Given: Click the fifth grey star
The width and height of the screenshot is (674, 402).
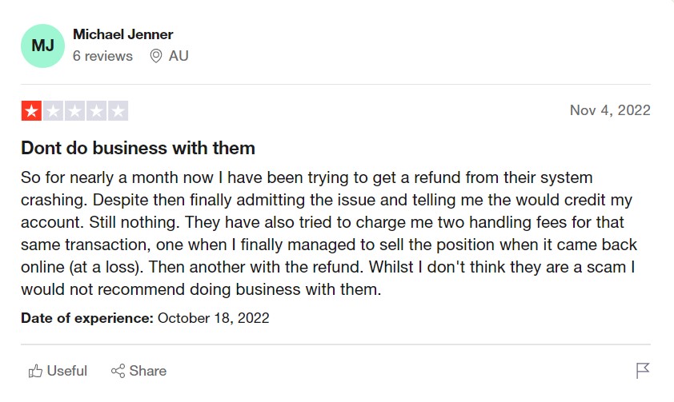Looking at the screenshot, I should [x=118, y=111].
